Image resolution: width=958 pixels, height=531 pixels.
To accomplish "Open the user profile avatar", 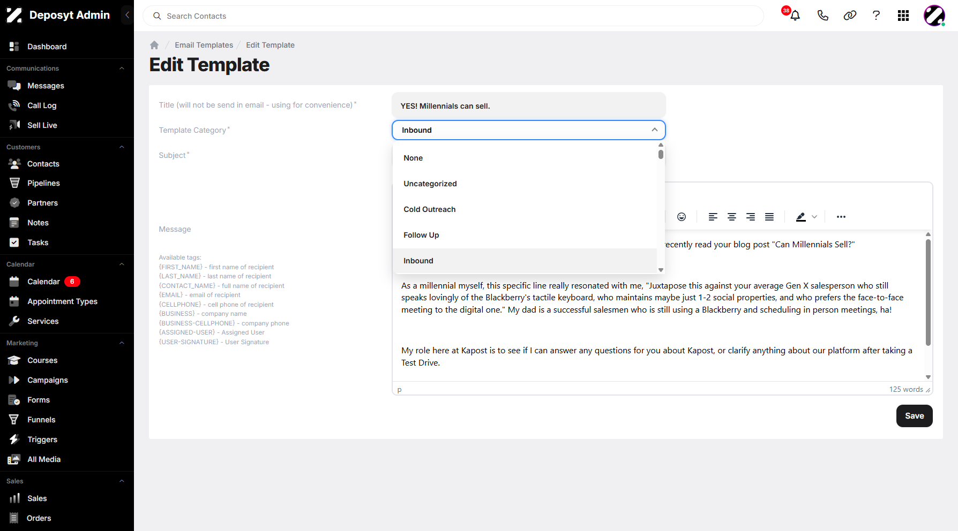I will pyautogui.click(x=934, y=16).
